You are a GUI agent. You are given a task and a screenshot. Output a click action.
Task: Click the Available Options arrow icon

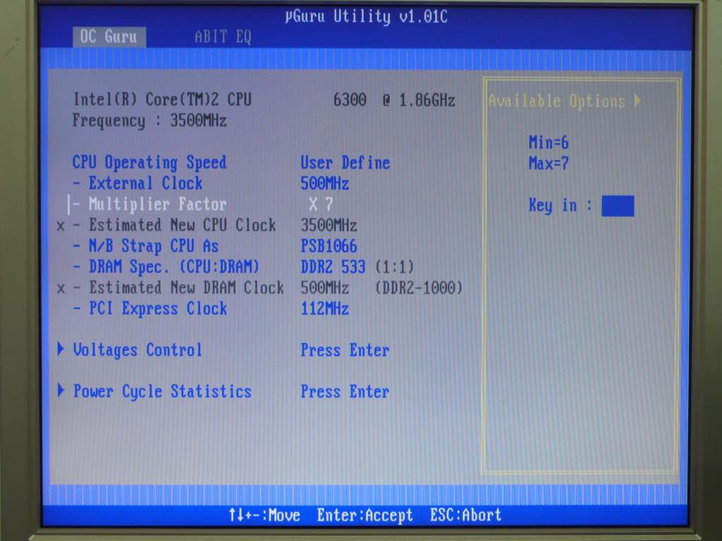point(637,100)
